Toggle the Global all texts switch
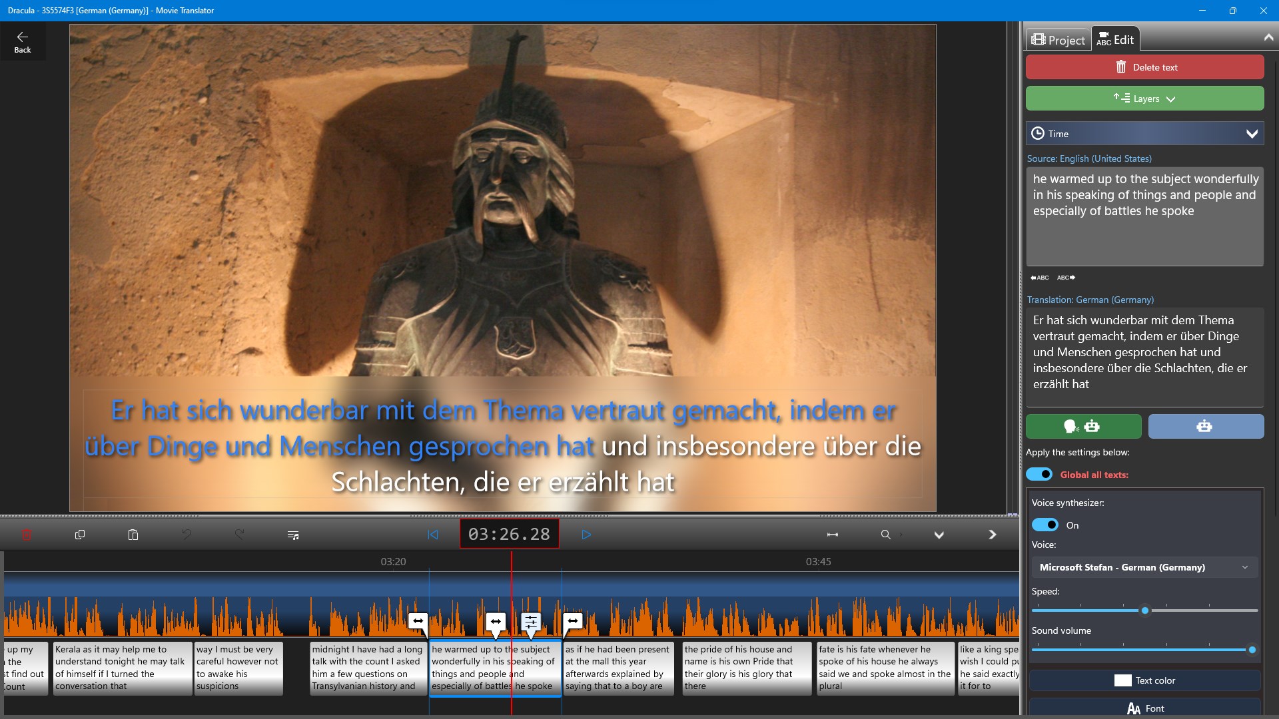Screen dimensions: 1279x719 [x=1039, y=474]
